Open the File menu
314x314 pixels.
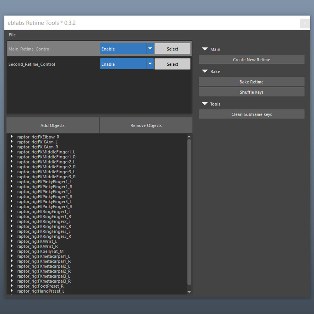click(12, 35)
